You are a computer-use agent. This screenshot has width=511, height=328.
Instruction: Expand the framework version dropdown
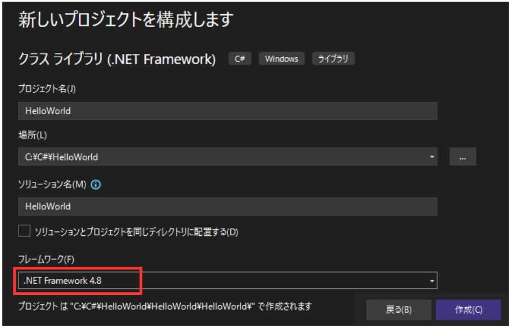coord(432,281)
